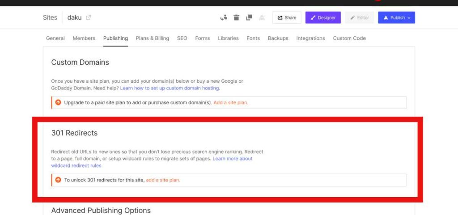Open the Designer
The image size is (458, 215).
(323, 17)
